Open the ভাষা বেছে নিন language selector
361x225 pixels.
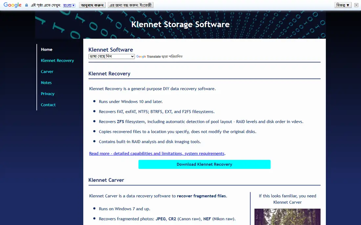pos(112,57)
